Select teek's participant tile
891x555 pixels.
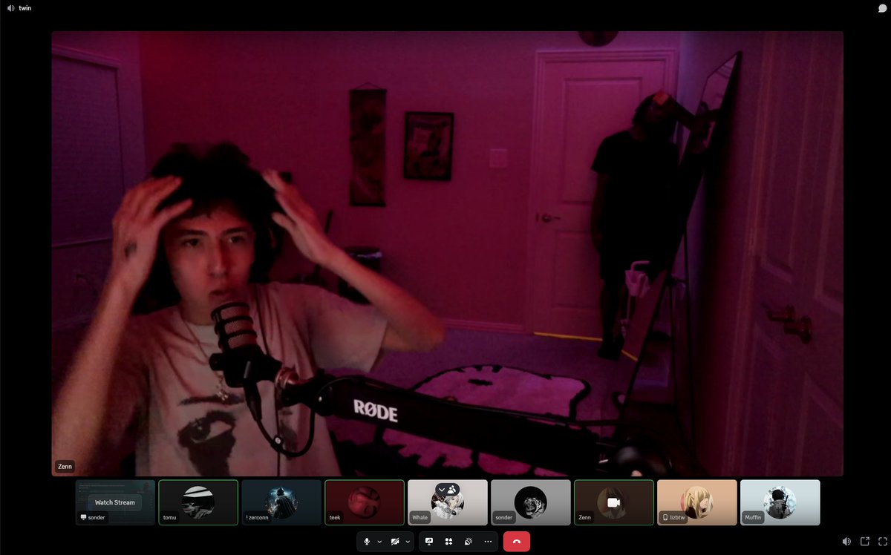[365, 502]
